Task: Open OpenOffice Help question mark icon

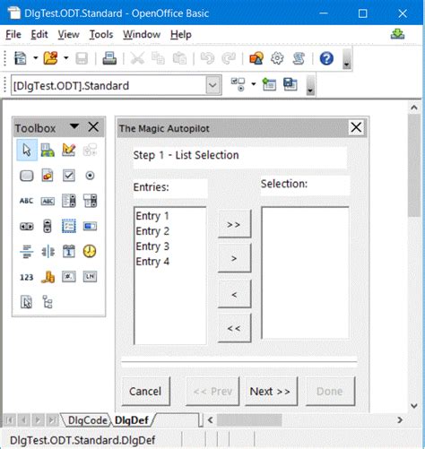Action: [x=326, y=58]
